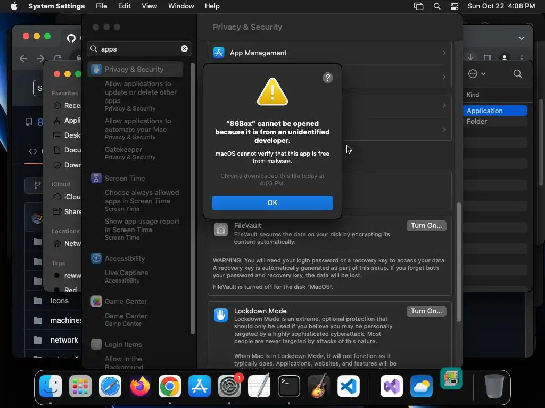Click the Screen Time hourglass icon

tap(96, 178)
